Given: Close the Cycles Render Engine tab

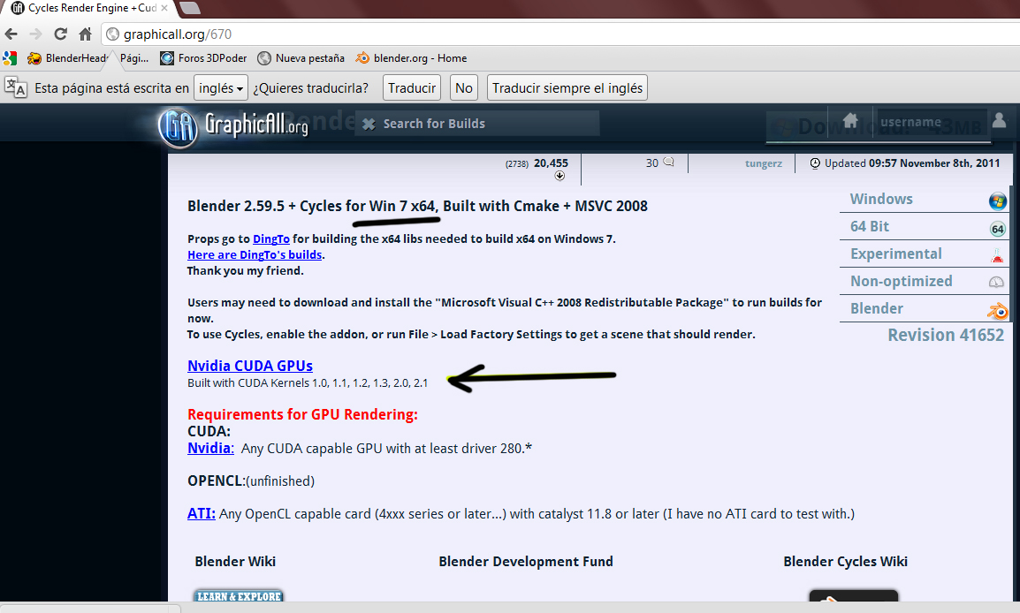Looking at the screenshot, I should pyautogui.click(x=164, y=8).
